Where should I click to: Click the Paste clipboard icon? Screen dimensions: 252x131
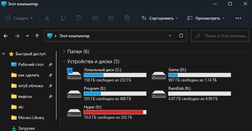[x=79, y=18]
